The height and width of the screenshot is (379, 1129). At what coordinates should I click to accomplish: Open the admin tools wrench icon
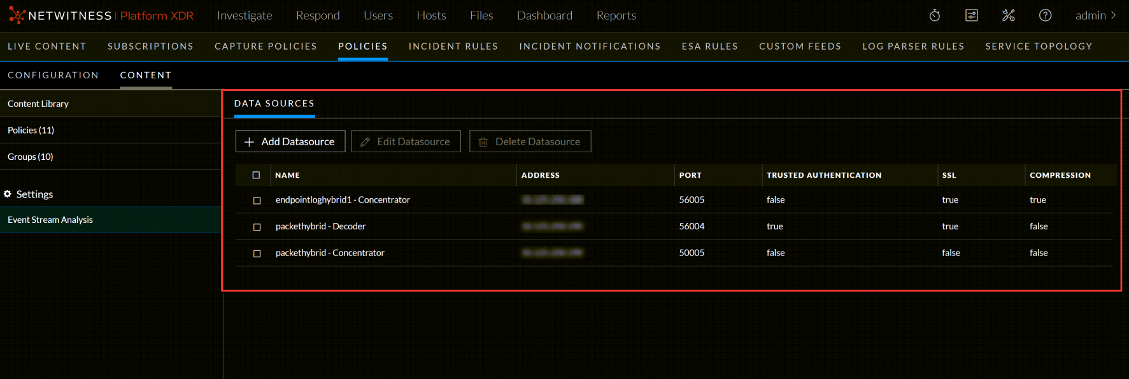pyautogui.click(x=1009, y=15)
